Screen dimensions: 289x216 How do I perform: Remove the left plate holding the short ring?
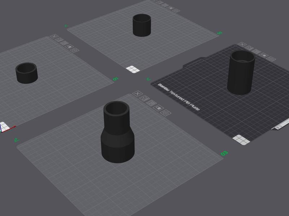54,36
